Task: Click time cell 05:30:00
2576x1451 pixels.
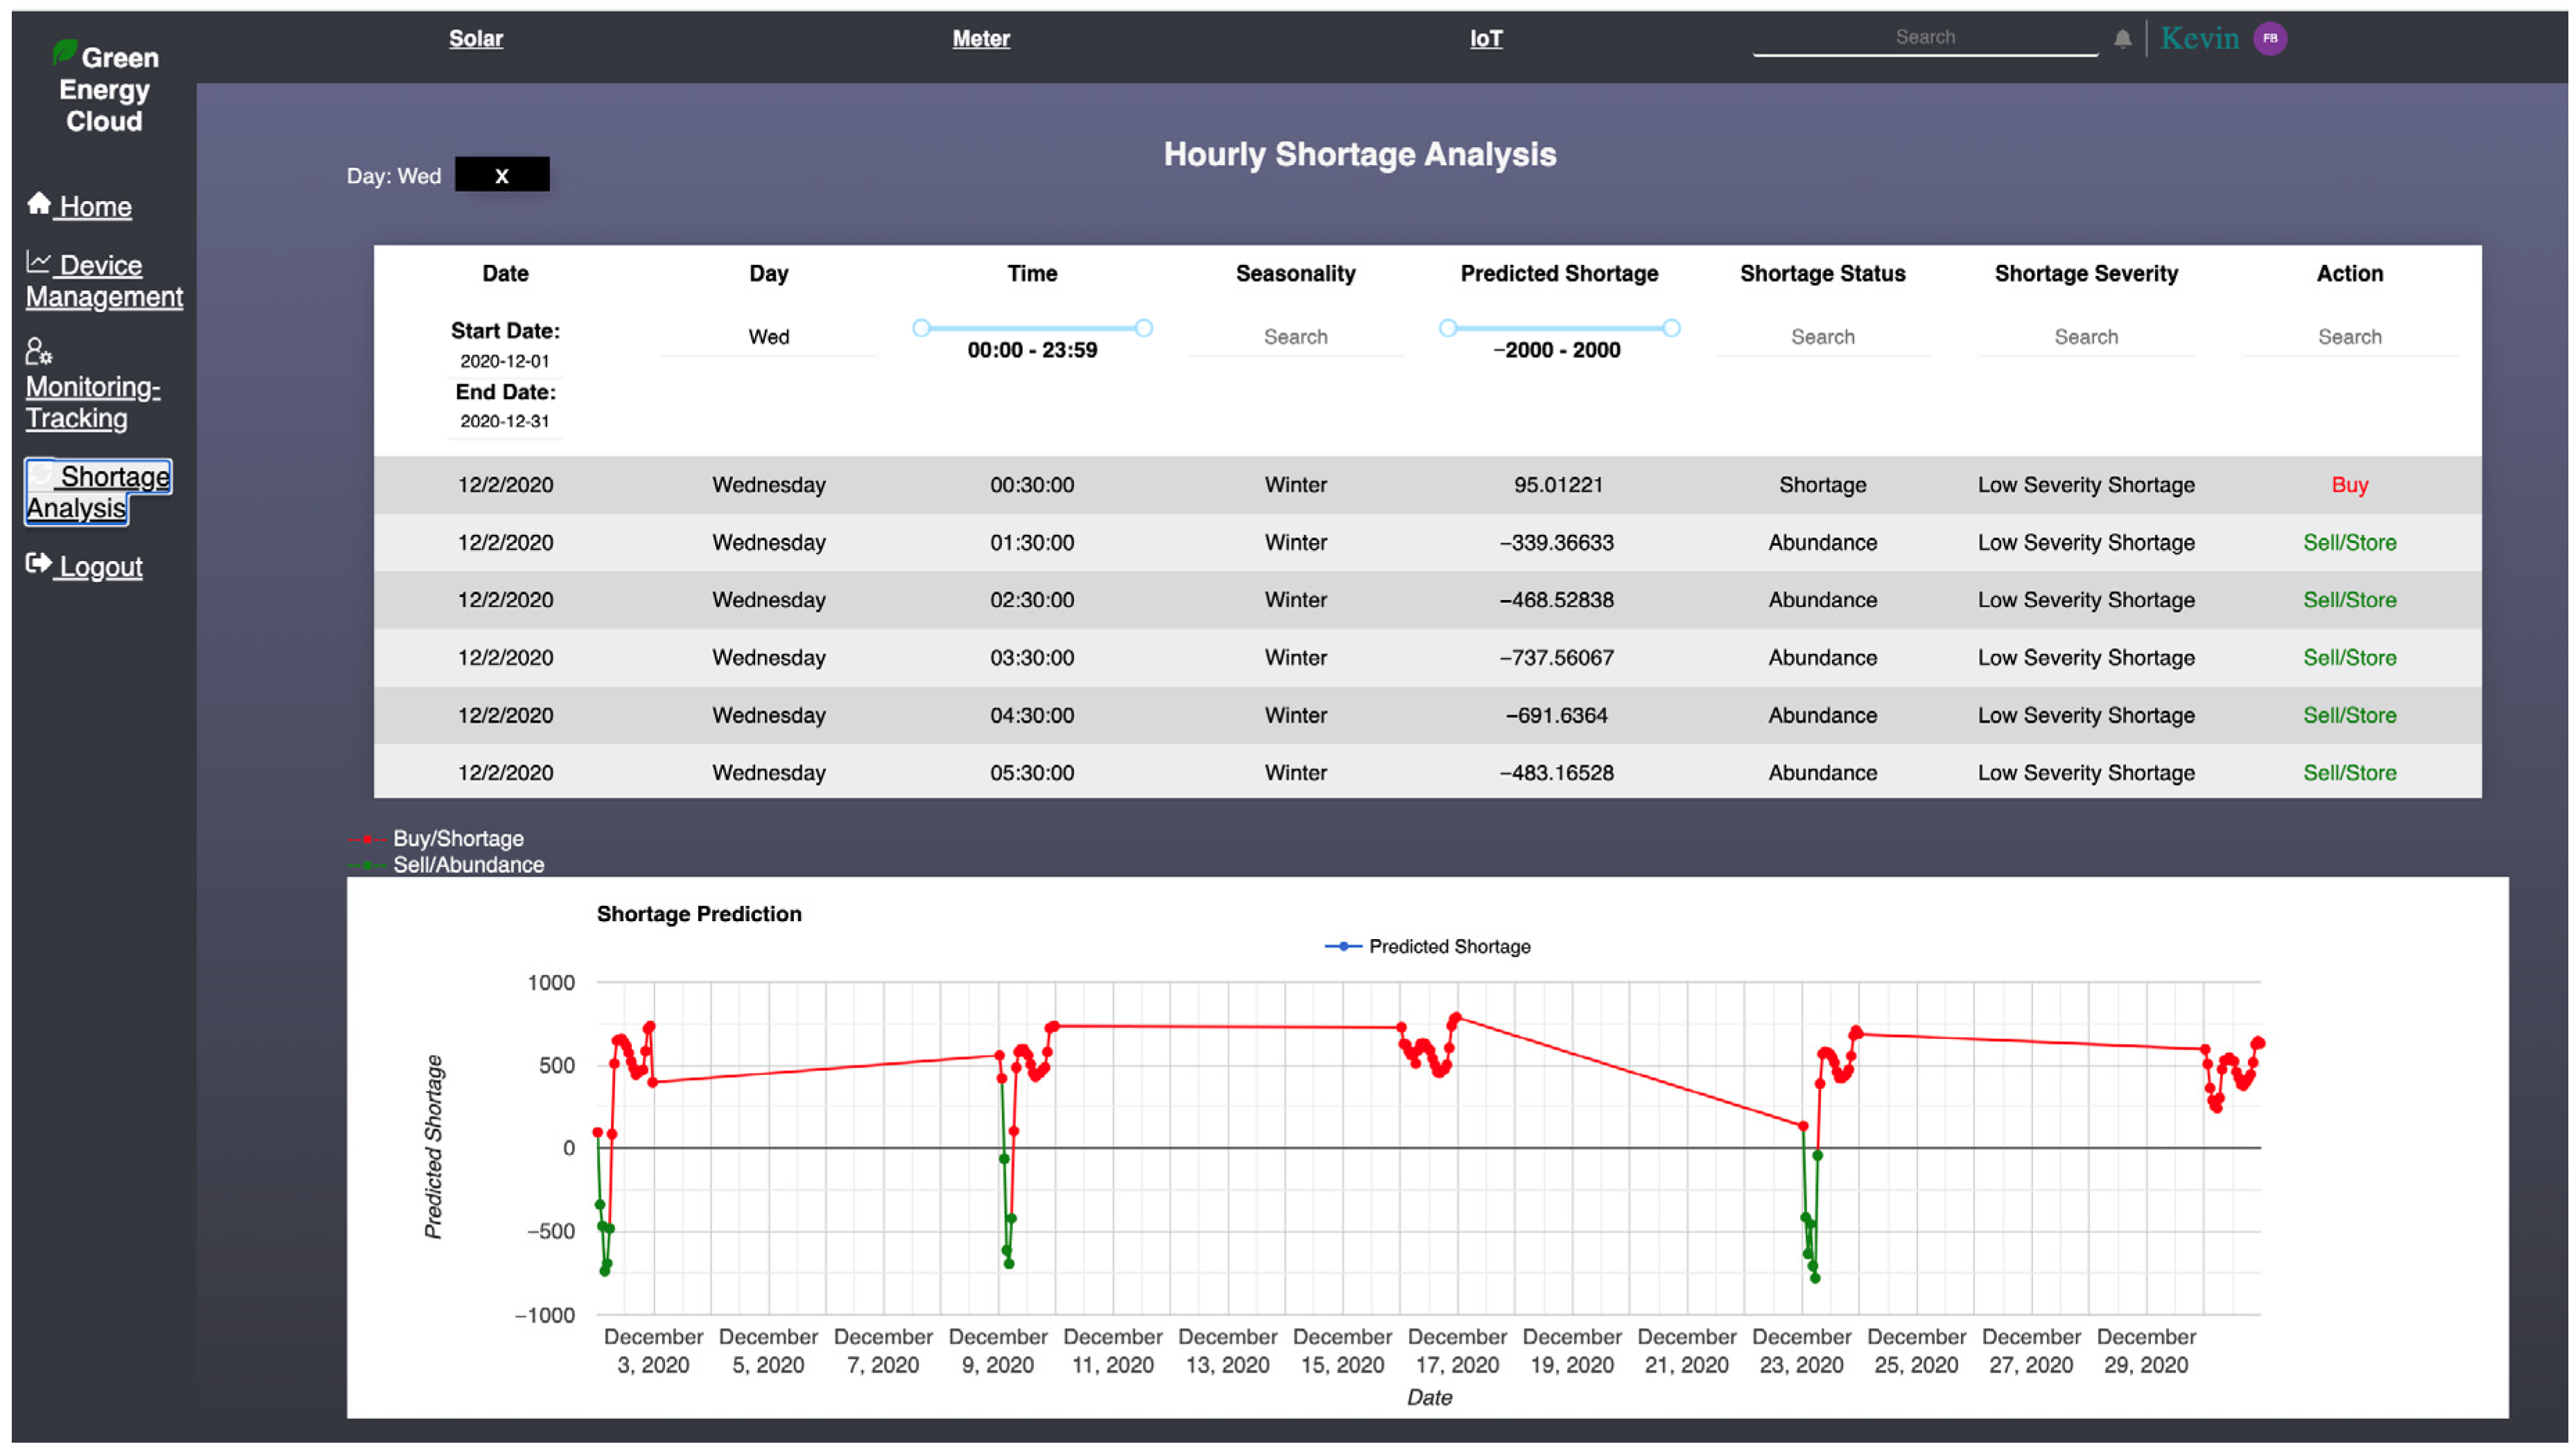Action: point(1032,773)
